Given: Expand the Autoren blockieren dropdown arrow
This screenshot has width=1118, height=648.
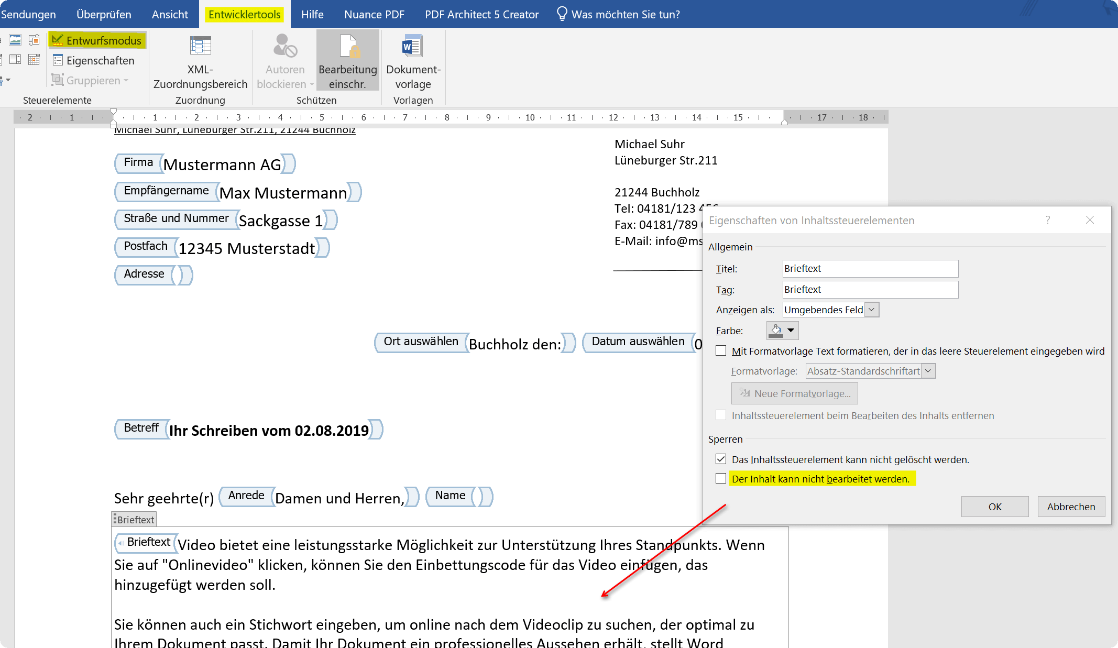Looking at the screenshot, I should pyautogui.click(x=312, y=84).
